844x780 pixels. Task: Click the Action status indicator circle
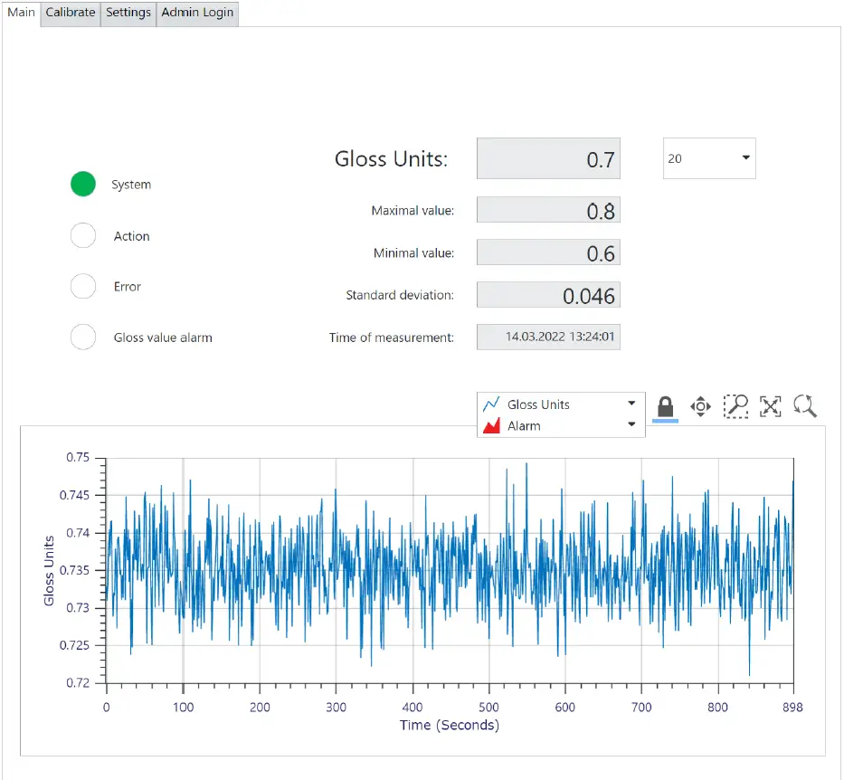[83, 235]
